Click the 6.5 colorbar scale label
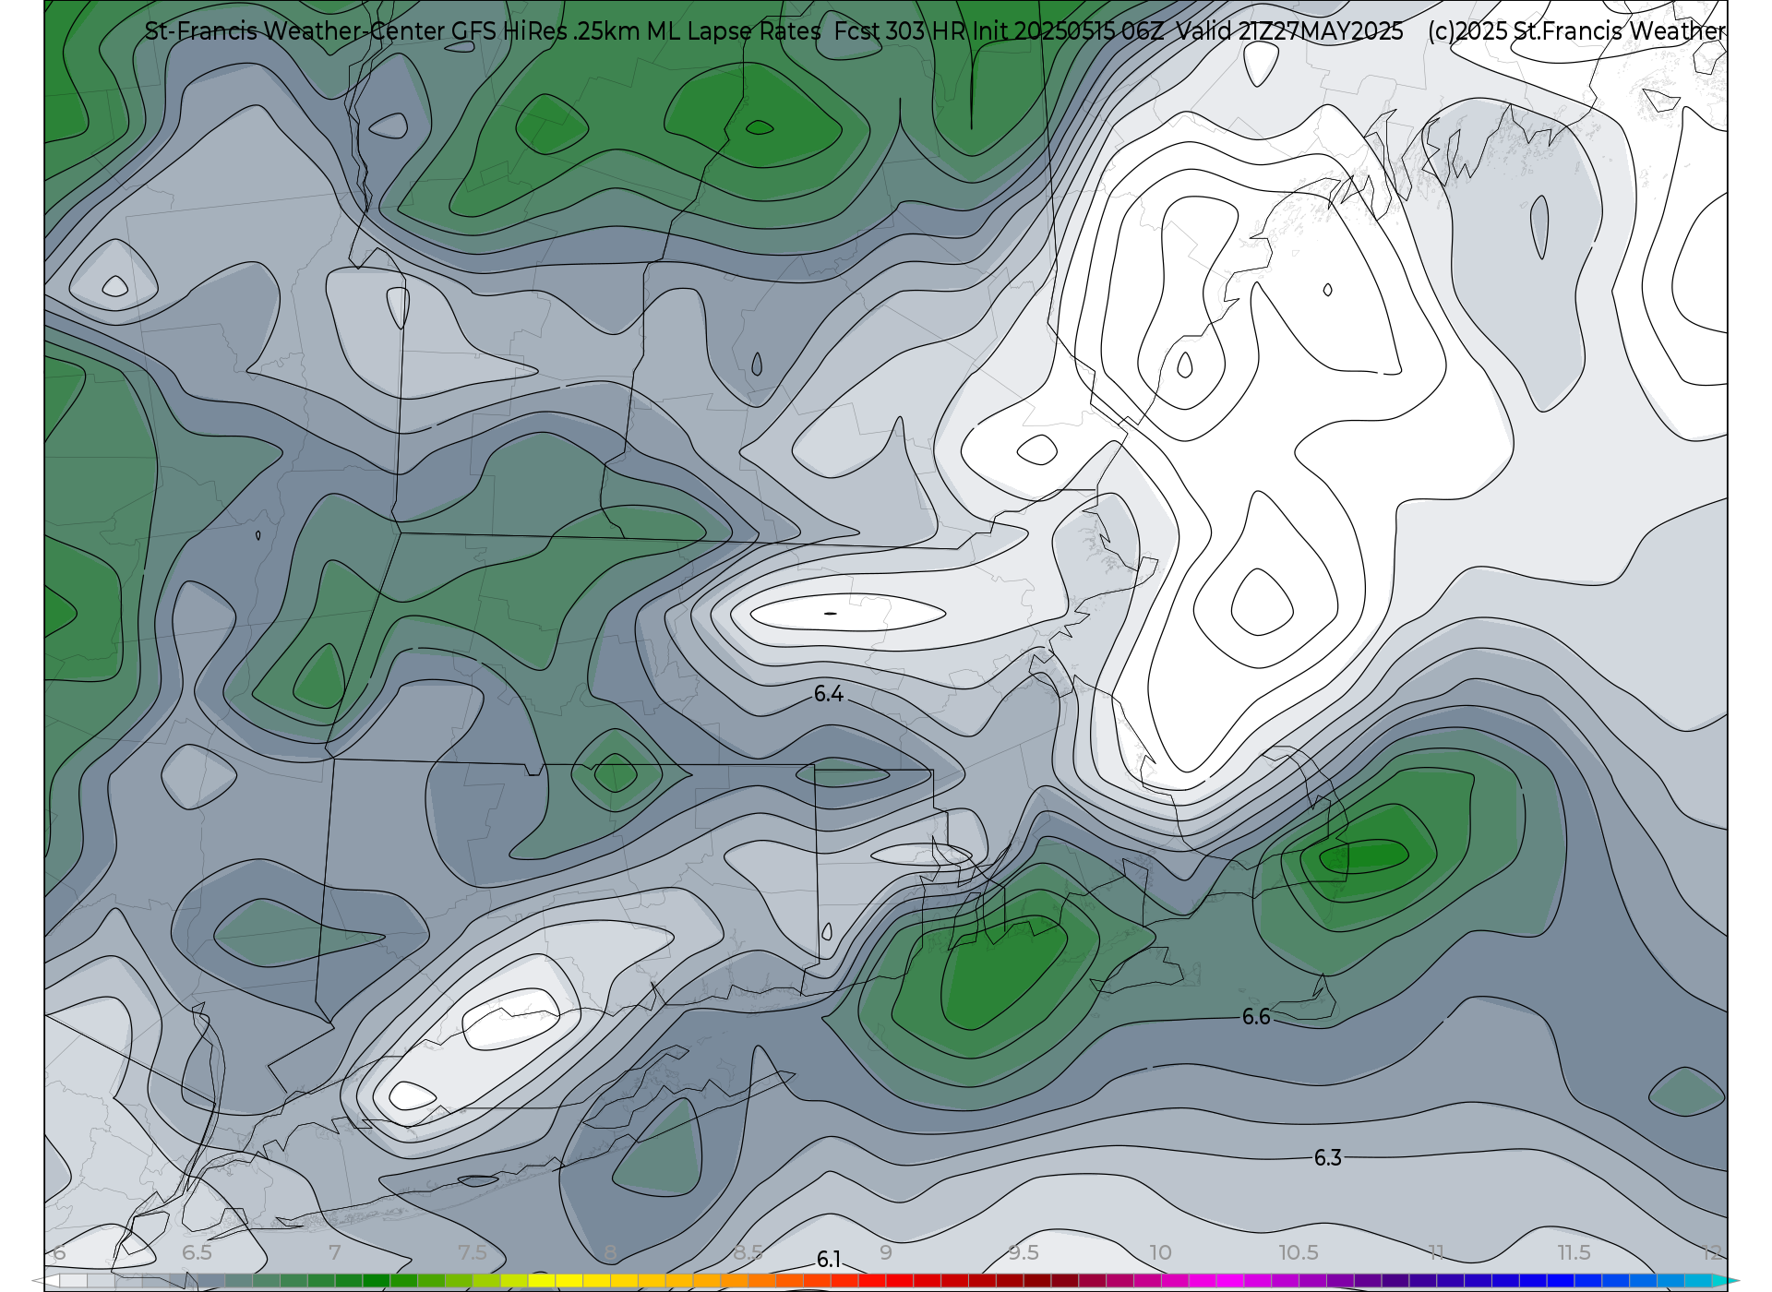Viewport: 1772px width, 1292px height. [197, 1253]
